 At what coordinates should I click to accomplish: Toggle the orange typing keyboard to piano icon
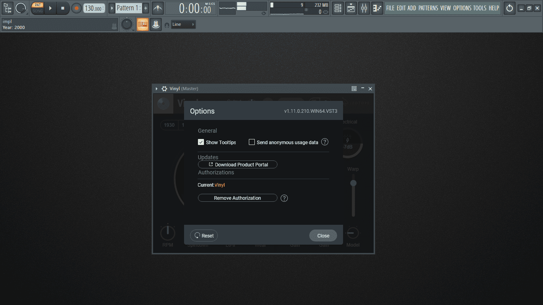click(x=143, y=24)
